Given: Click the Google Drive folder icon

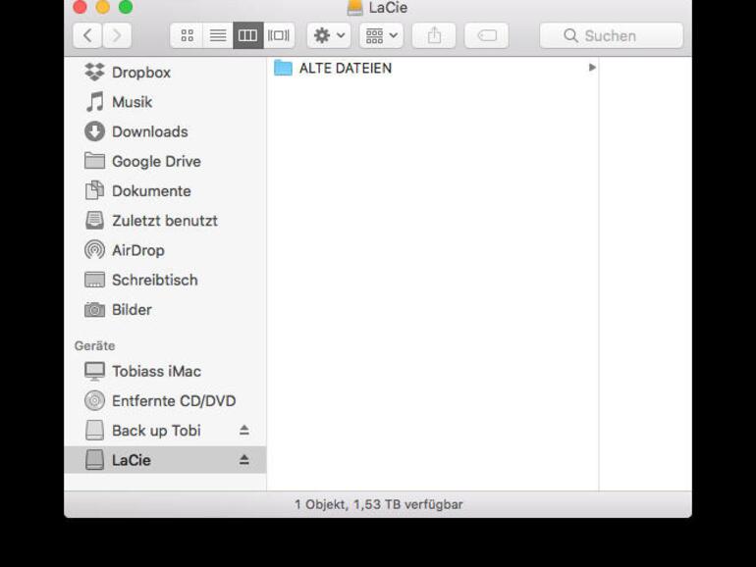Looking at the screenshot, I should point(94,161).
